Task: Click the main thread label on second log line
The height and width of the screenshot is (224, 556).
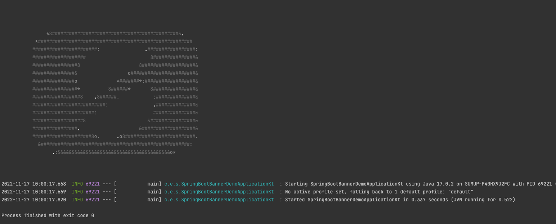Action: click(x=154, y=192)
